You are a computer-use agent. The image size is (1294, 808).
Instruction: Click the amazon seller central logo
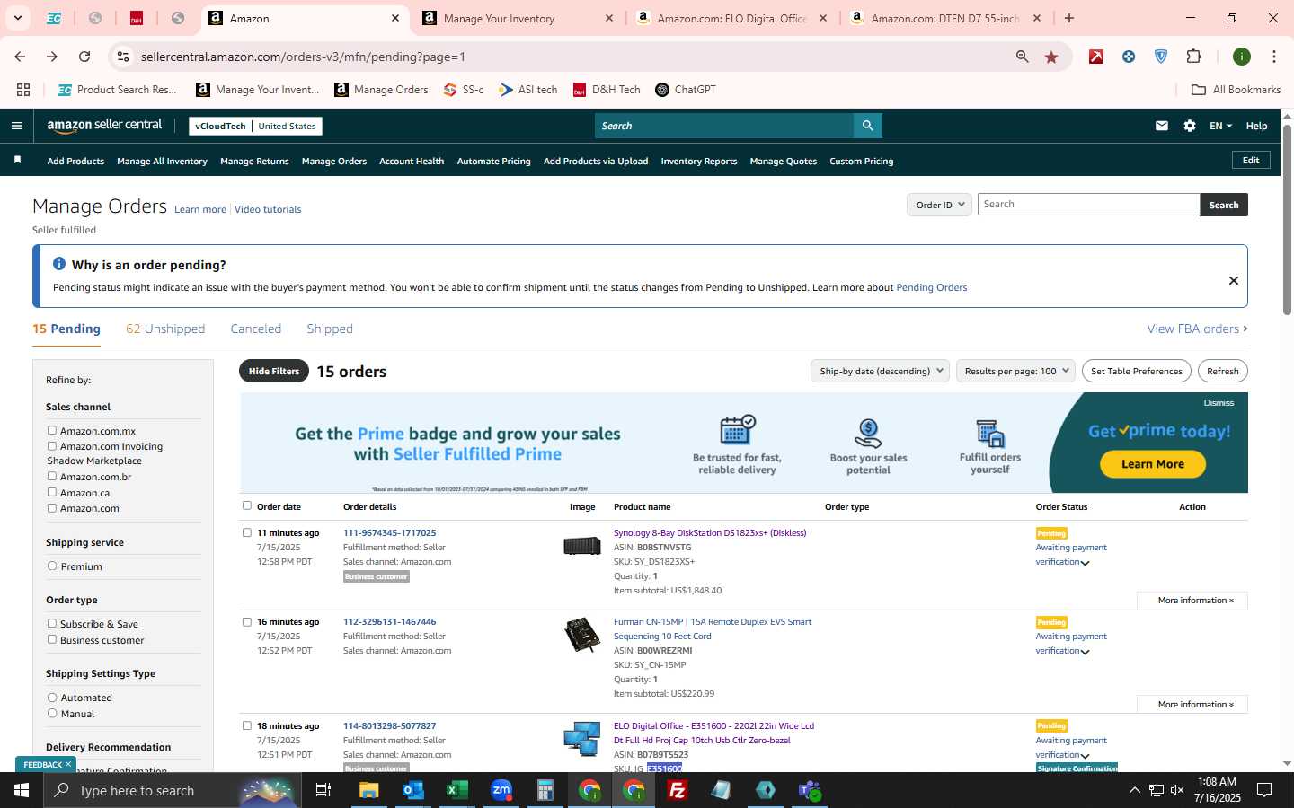104,126
